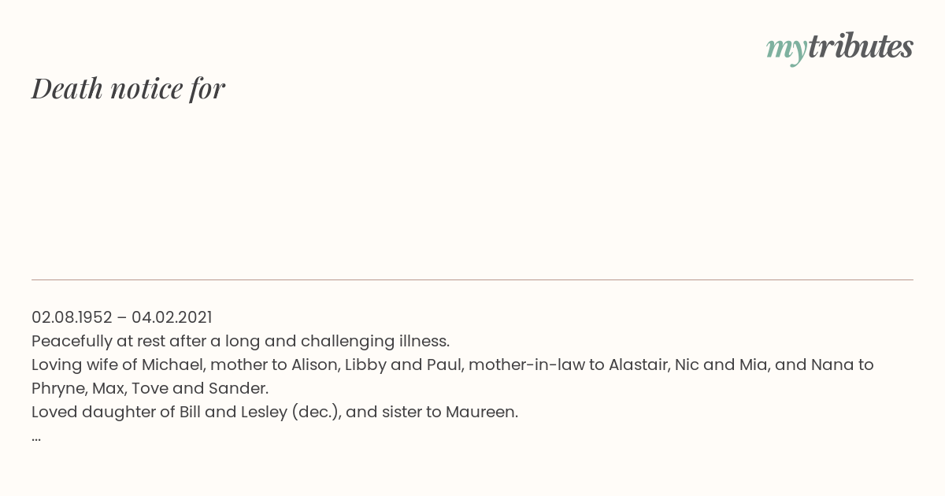Click the trailing ellipsis to expand notice
The image size is (945, 496).
[x=36, y=439]
